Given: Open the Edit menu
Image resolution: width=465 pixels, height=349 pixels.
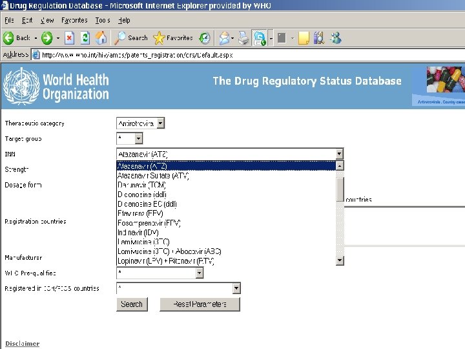Looking at the screenshot, I should pos(27,20).
